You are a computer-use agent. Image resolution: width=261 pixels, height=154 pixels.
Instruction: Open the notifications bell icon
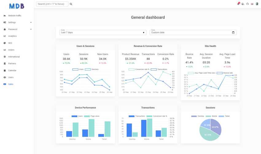coord(238,4)
